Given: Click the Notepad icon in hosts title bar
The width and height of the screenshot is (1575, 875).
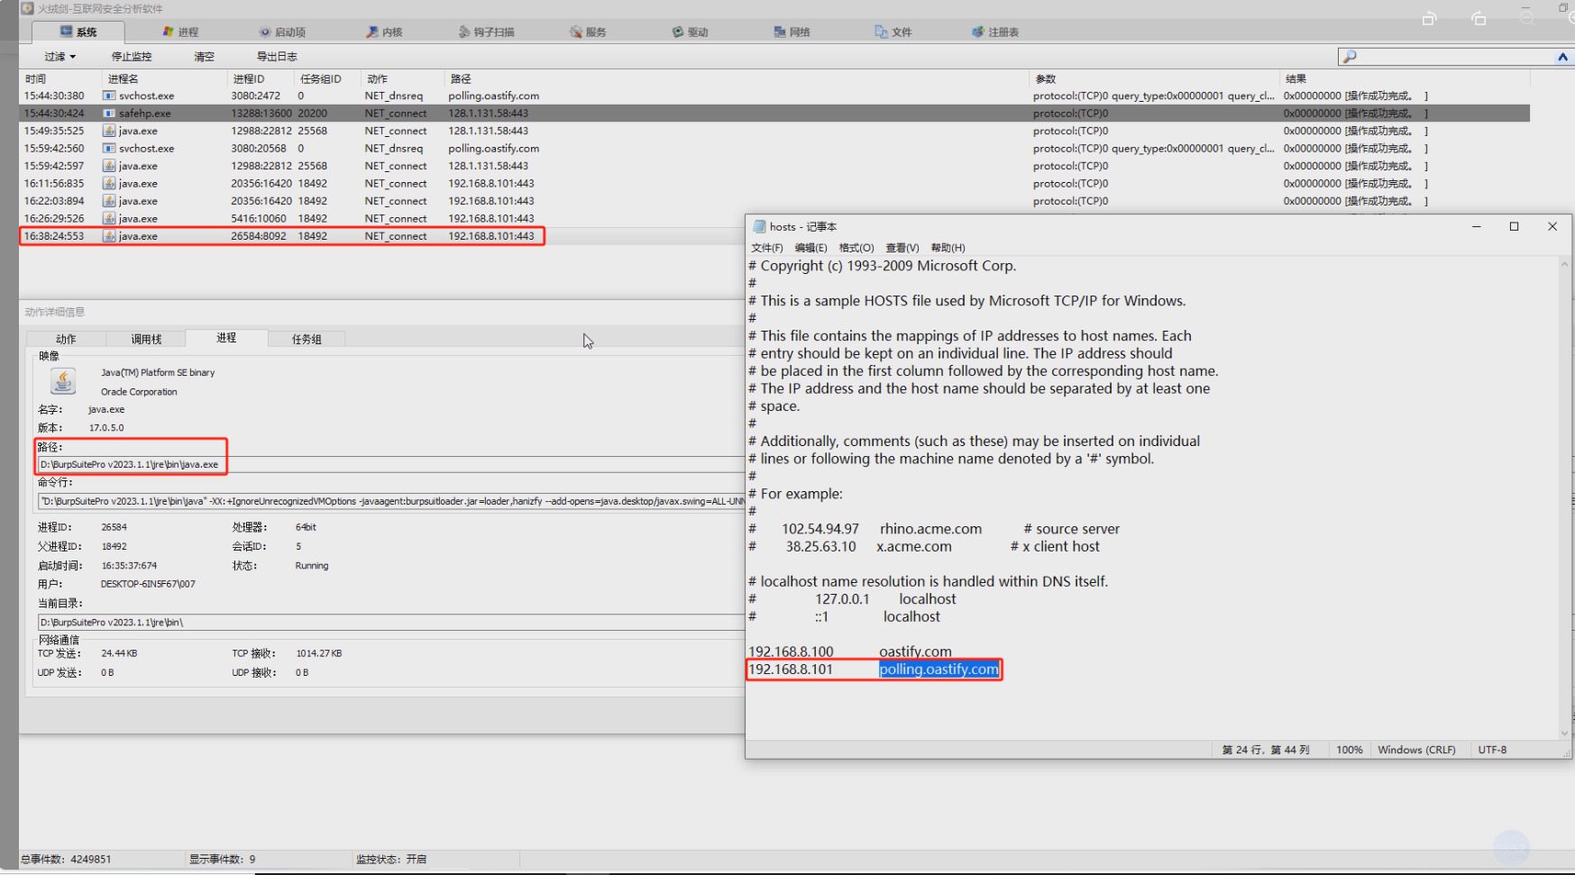Looking at the screenshot, I should (759, 227).
